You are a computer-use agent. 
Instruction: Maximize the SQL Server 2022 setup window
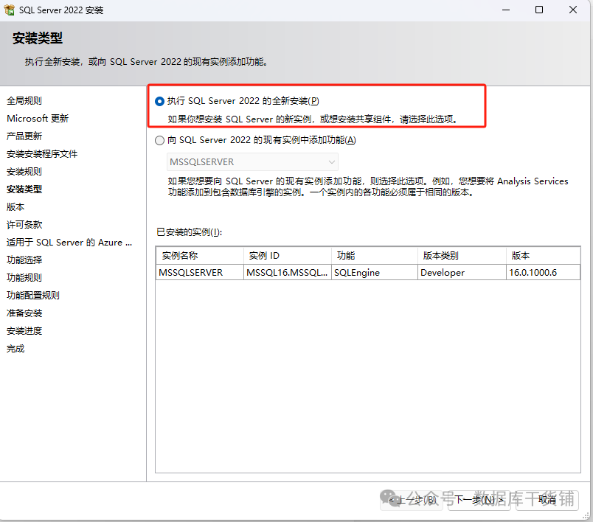click(x=539, y=10)
